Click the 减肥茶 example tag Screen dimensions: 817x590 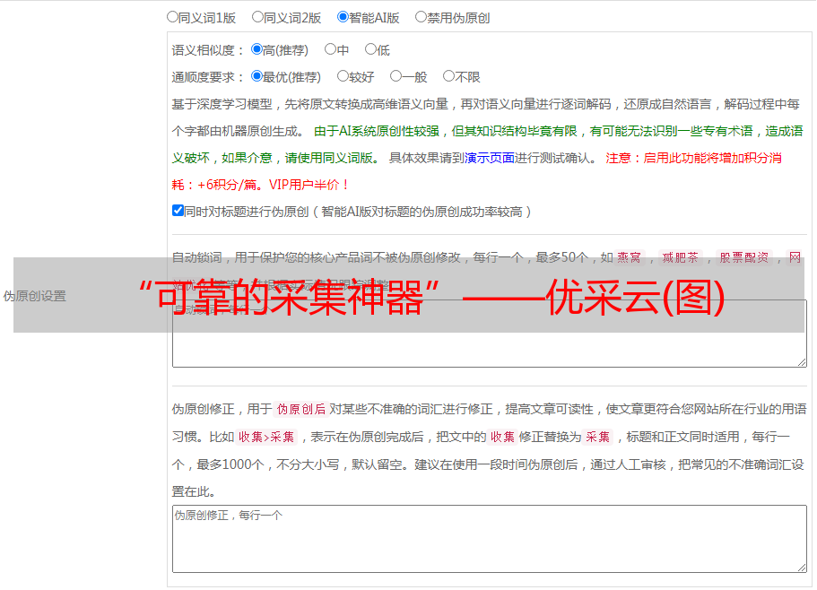click(x=680, y=257)
